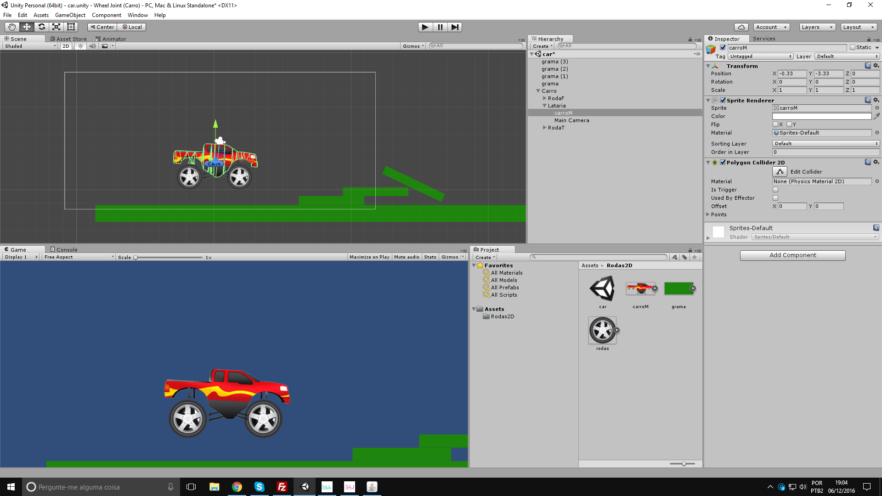Check the Flip X checkbox
This screenshot has width=882, height=496.
[775, 124]
